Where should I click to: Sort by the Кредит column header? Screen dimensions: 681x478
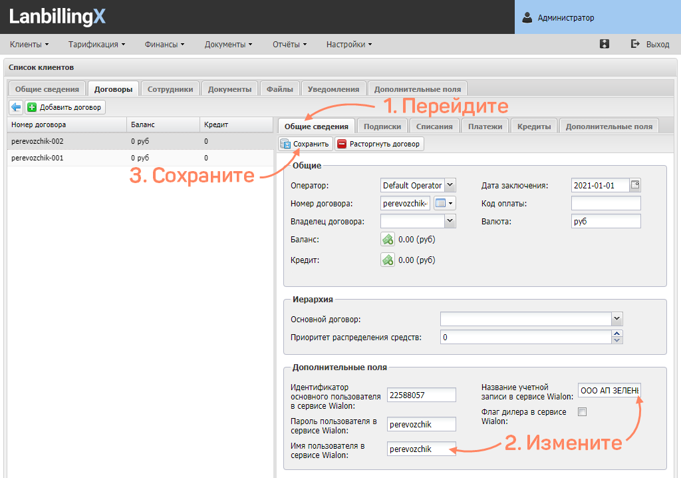pyautogui.click(x=236, y=124)
